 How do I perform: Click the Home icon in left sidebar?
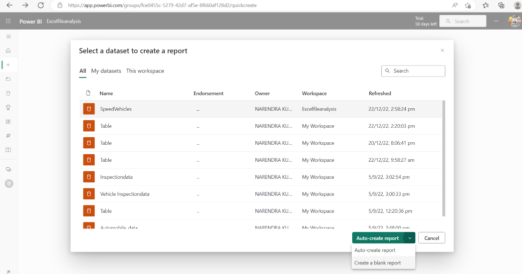[8, 51]
